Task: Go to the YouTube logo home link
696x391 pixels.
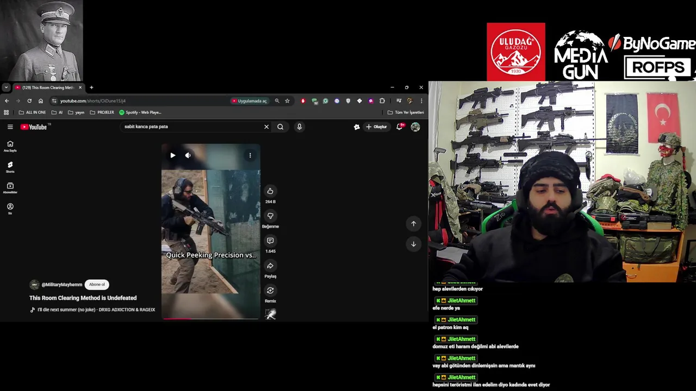Action: click(34, 127)
